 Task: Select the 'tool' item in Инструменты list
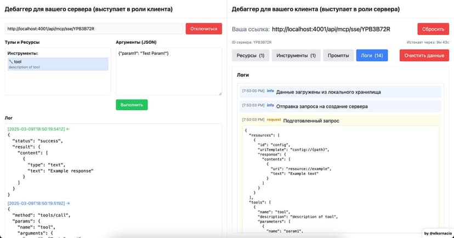tap(58, 64)
